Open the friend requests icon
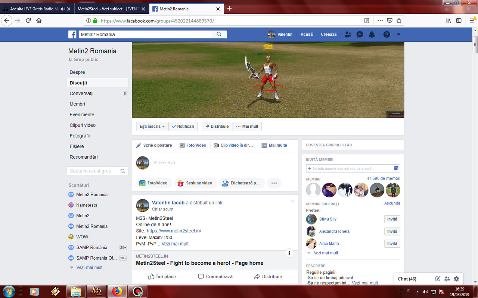 (x=348, y=34)
